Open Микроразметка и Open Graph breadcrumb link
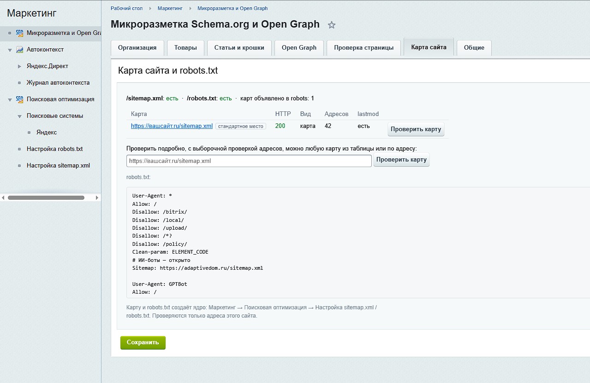This screenshot has width=590, height=383. [232, 8]
